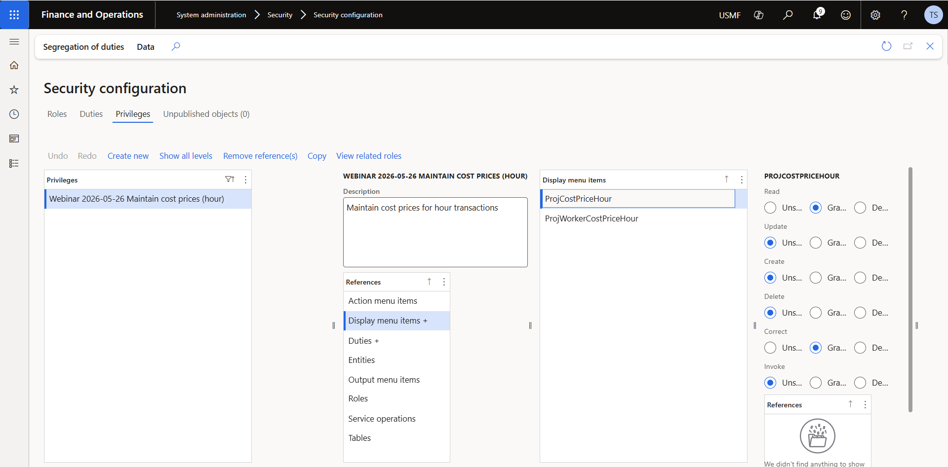Select Create Deny radio button
948x467 pixels.
pyautogui.click(x=860, y=278)
